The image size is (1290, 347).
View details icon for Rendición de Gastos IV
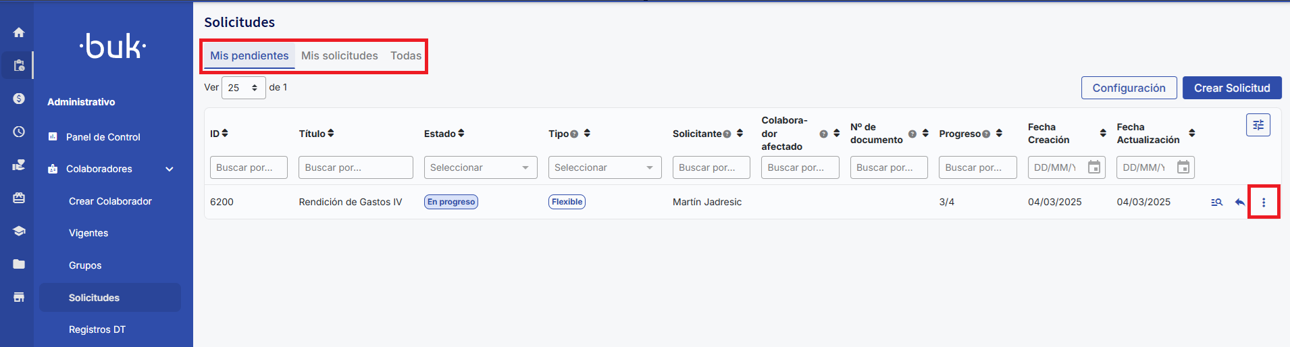click(1216, 202)
